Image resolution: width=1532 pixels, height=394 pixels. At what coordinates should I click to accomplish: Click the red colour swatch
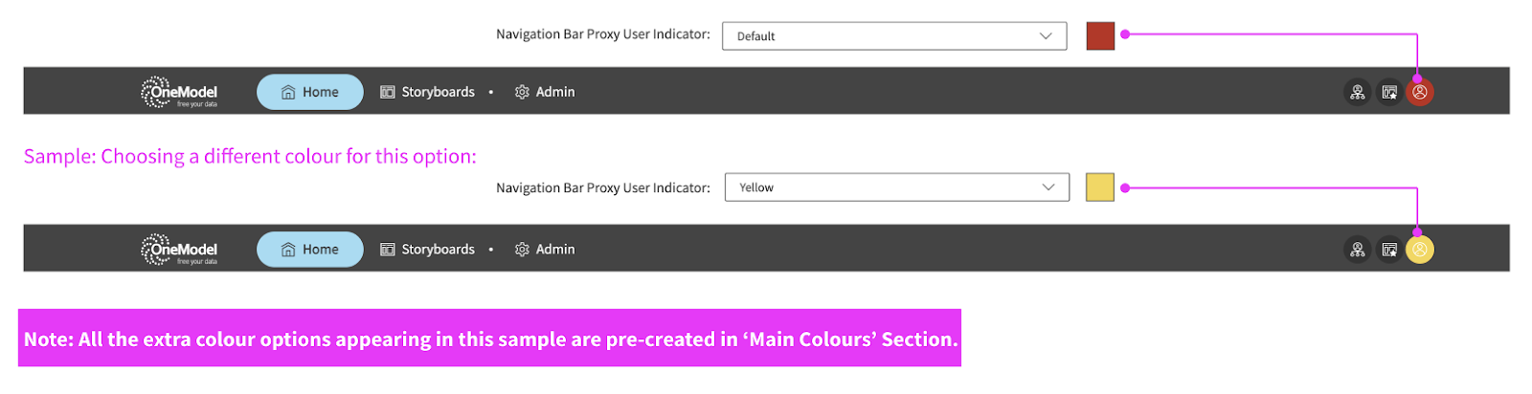pos(1100,36)
